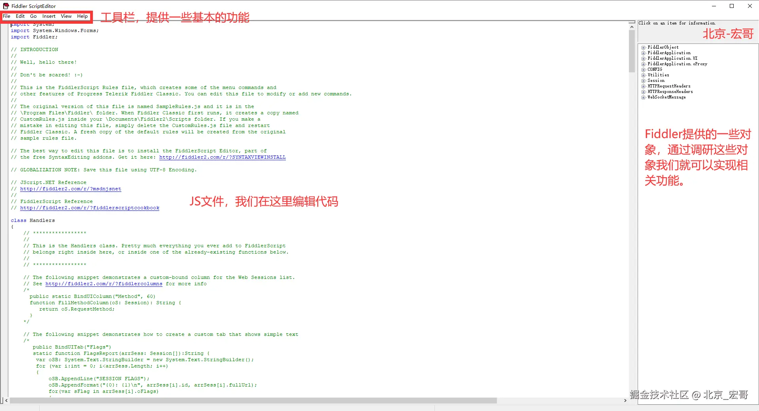Viewport: 759px width, 411px height.
Task: Click the 'class Handlers' line in the editor
Action: click(33, 220)
